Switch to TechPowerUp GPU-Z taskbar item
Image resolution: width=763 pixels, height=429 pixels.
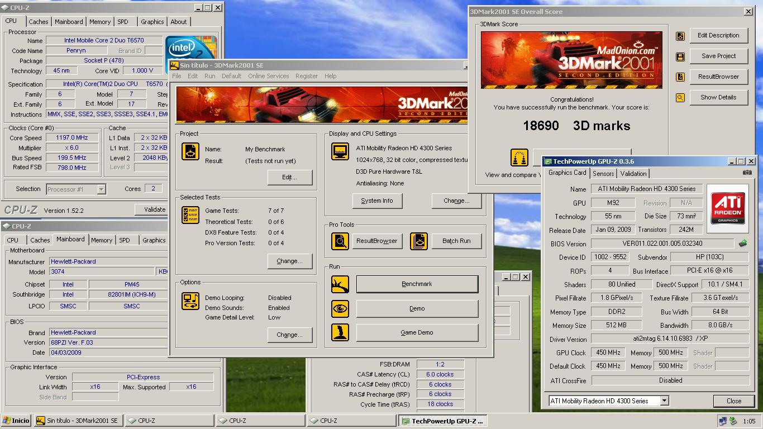click(443, 421)
